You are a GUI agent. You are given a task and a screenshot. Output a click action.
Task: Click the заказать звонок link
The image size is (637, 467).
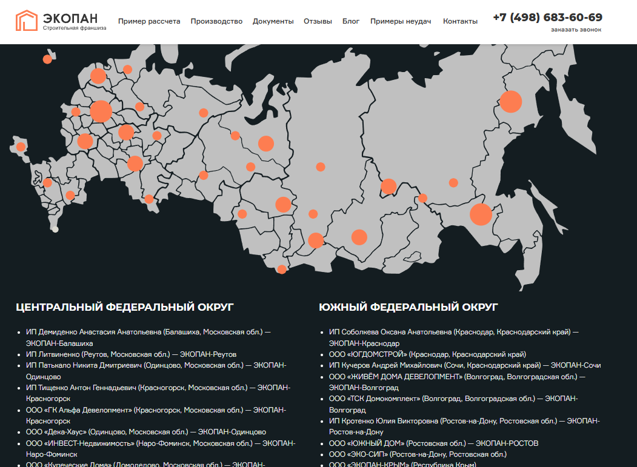(576, 30)
